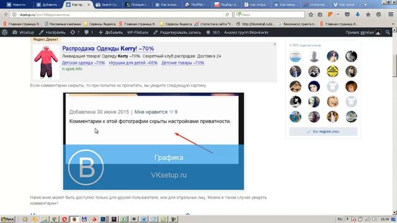Click the WordPress logo in admin bar
Viewport: 397px width, 223px height.
[4, 32]
